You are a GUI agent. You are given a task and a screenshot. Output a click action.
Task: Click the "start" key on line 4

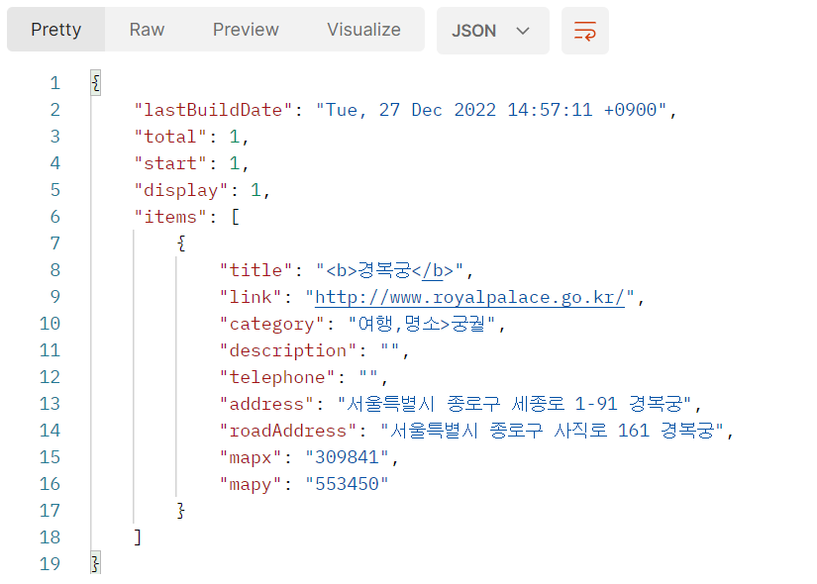pos(170,163)
